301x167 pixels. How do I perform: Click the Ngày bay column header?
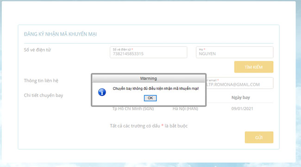(240, 98)
